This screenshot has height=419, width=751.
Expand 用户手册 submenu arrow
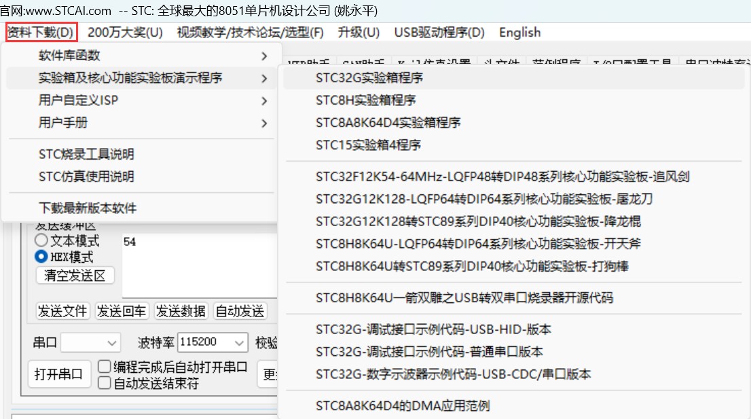264,123
